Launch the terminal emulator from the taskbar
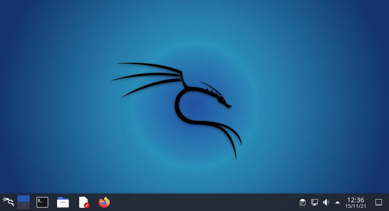Image resolution: width=389 pixels, height=211 pixels. pyautogui.click(x=42, y=202)
